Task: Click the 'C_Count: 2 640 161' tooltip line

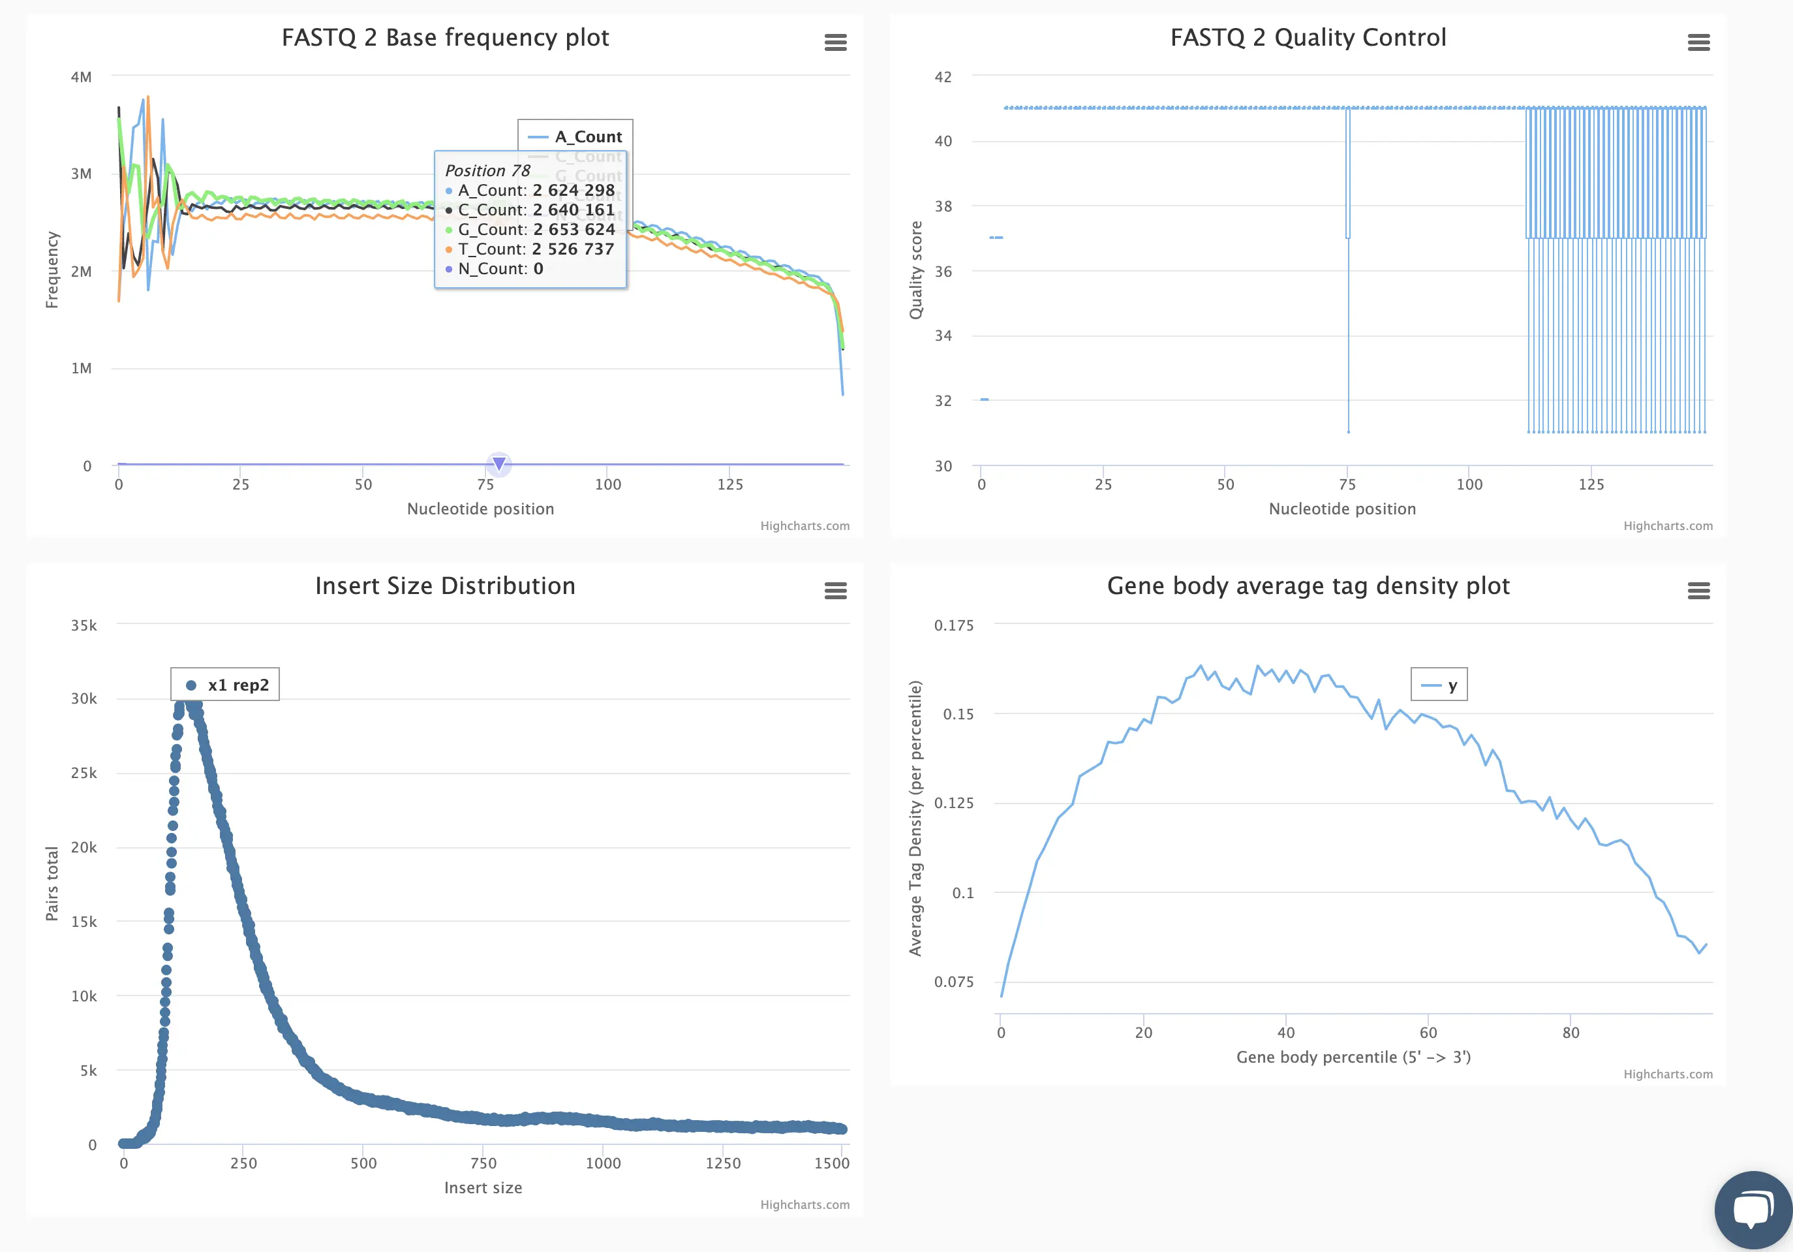Action: (530, 210)
